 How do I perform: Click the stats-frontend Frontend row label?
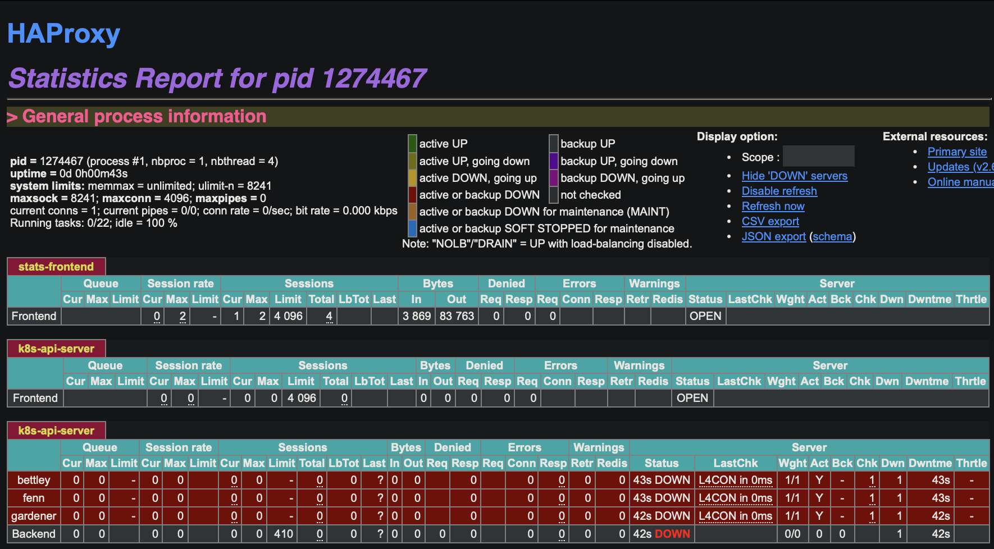(x=34, y=316)
